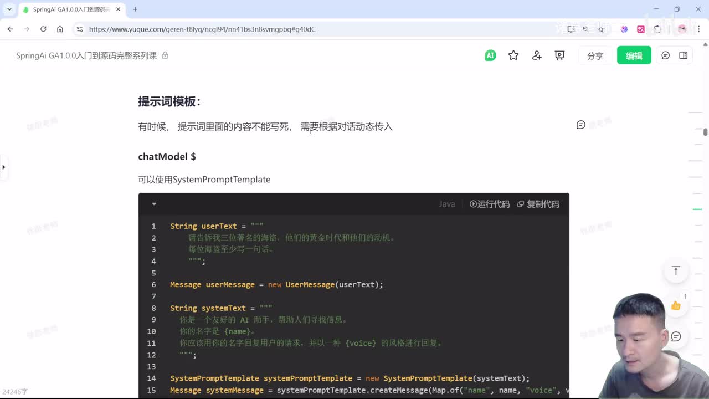
Task: View site information icon in address bar
Action: tap(79, 29)
